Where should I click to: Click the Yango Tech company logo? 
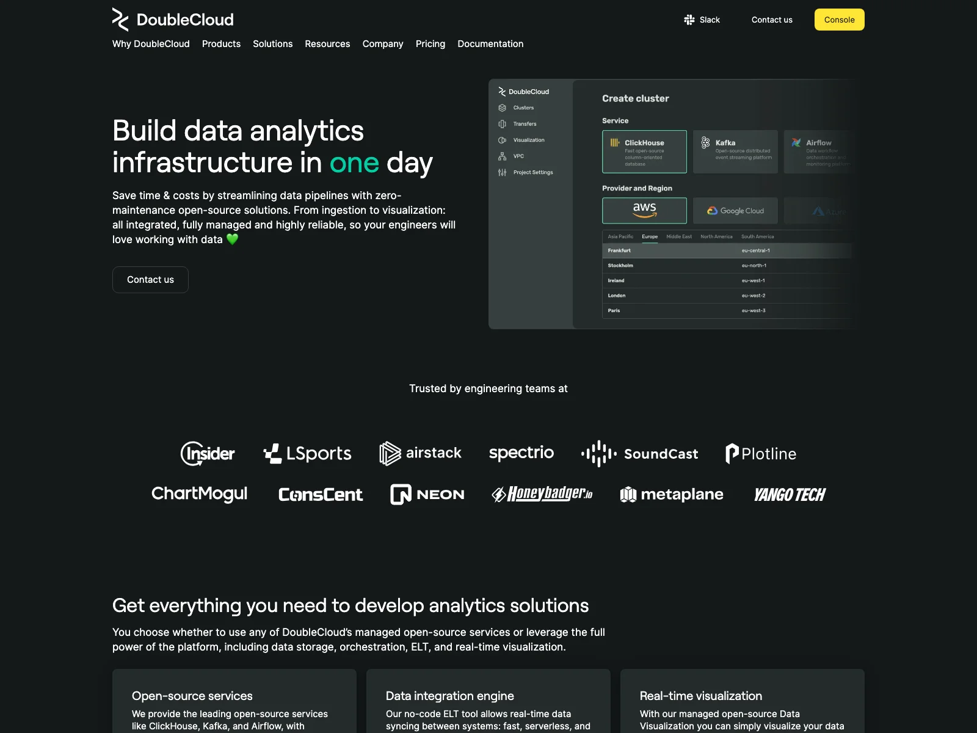pyautogui.click(x=790, y=494)
